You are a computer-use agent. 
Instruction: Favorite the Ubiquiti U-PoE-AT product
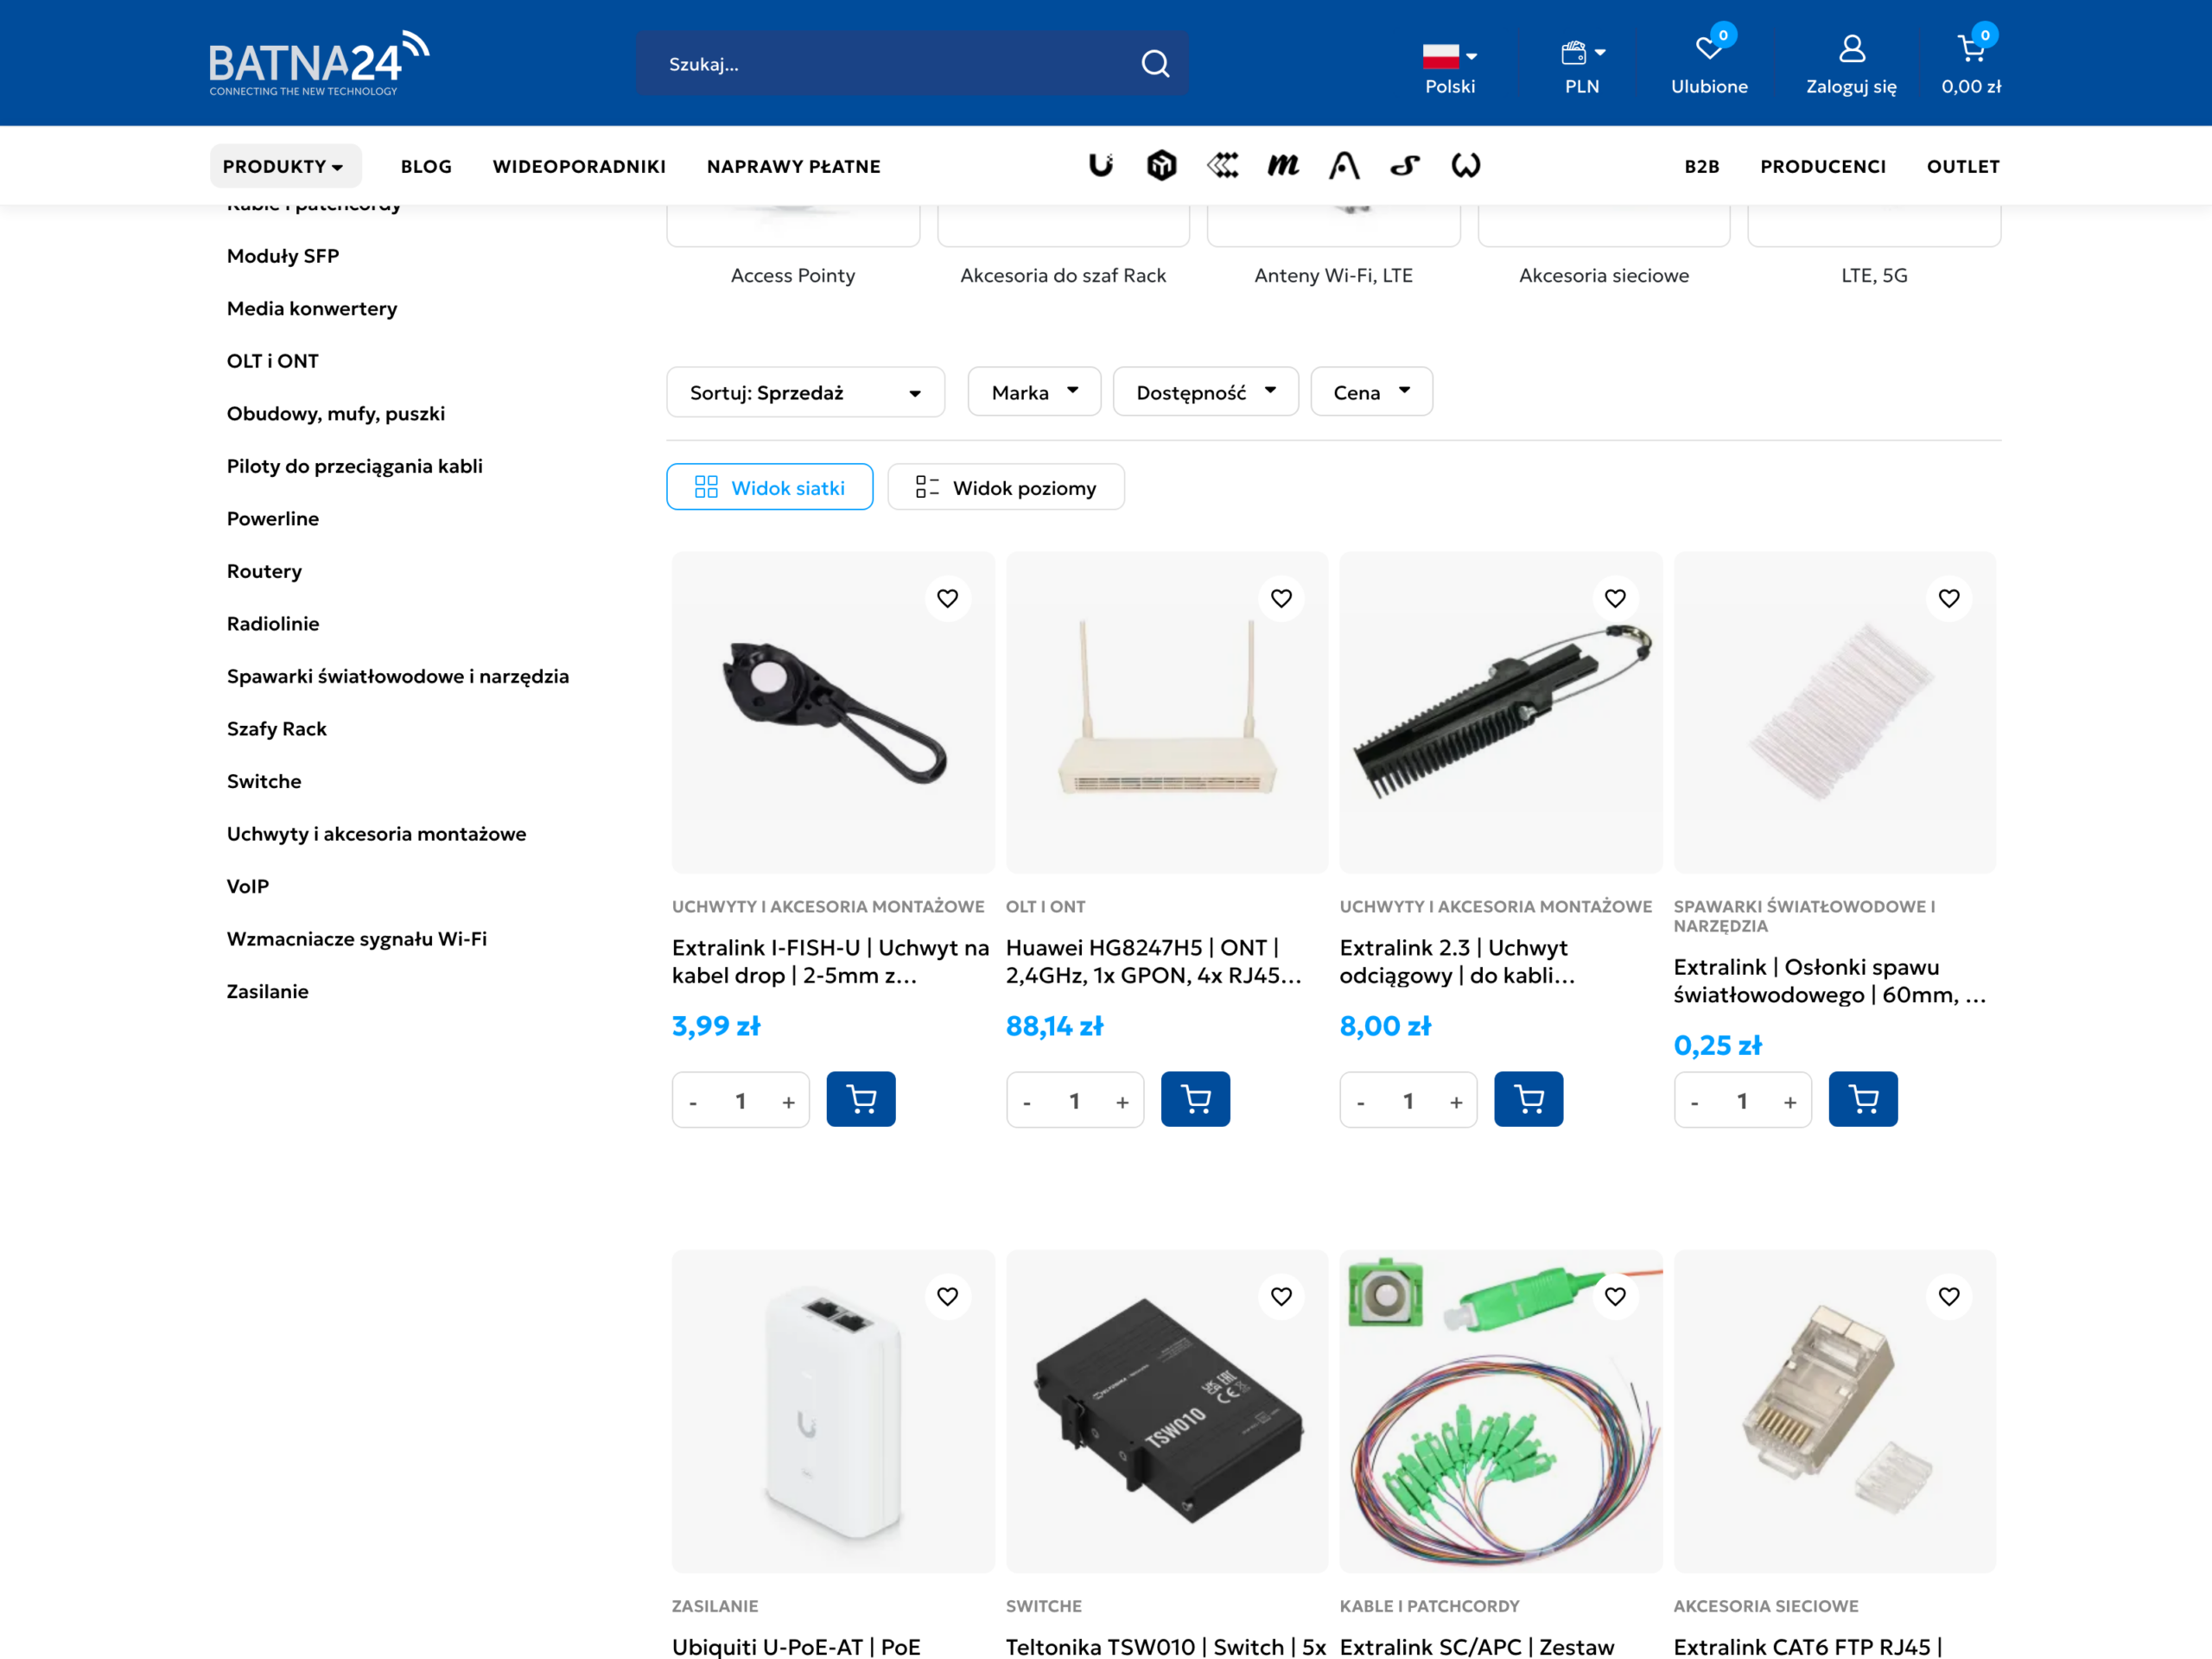pos(947,1296)
